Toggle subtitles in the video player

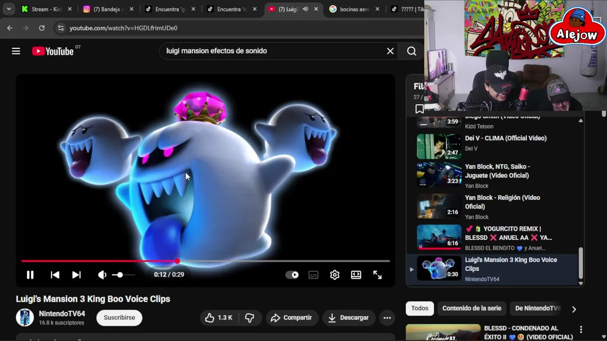coord(313,275)
